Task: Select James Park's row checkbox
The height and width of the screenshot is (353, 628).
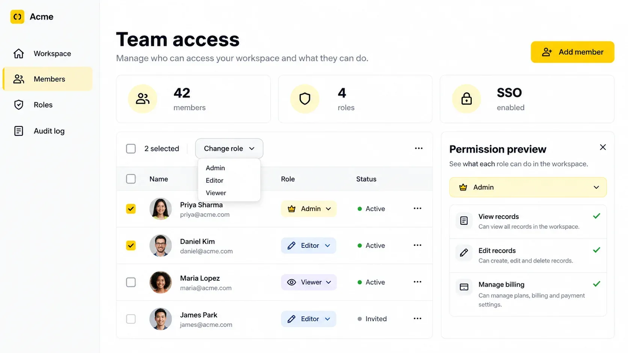Action: pos(131,319)
